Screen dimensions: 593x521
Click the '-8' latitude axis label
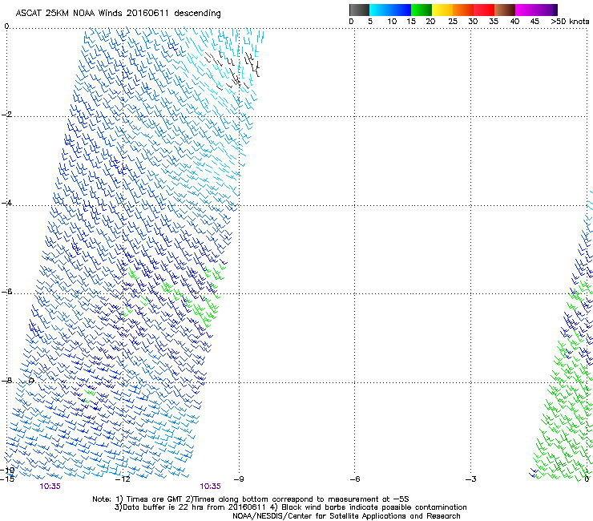click(x=6, y=380)
